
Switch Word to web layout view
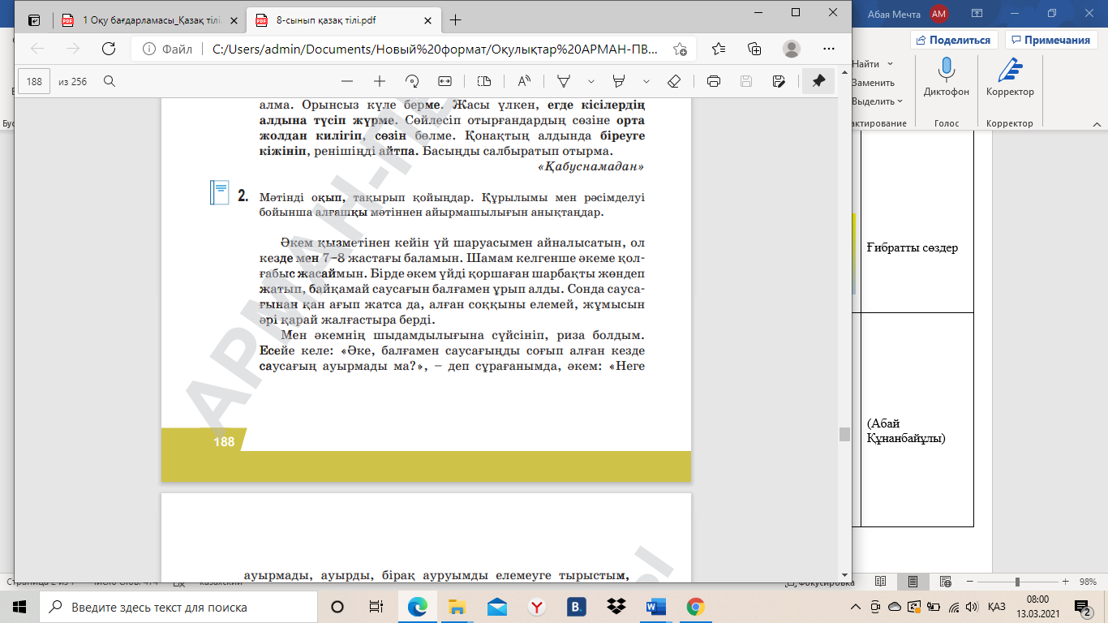[x=946, y=582]
